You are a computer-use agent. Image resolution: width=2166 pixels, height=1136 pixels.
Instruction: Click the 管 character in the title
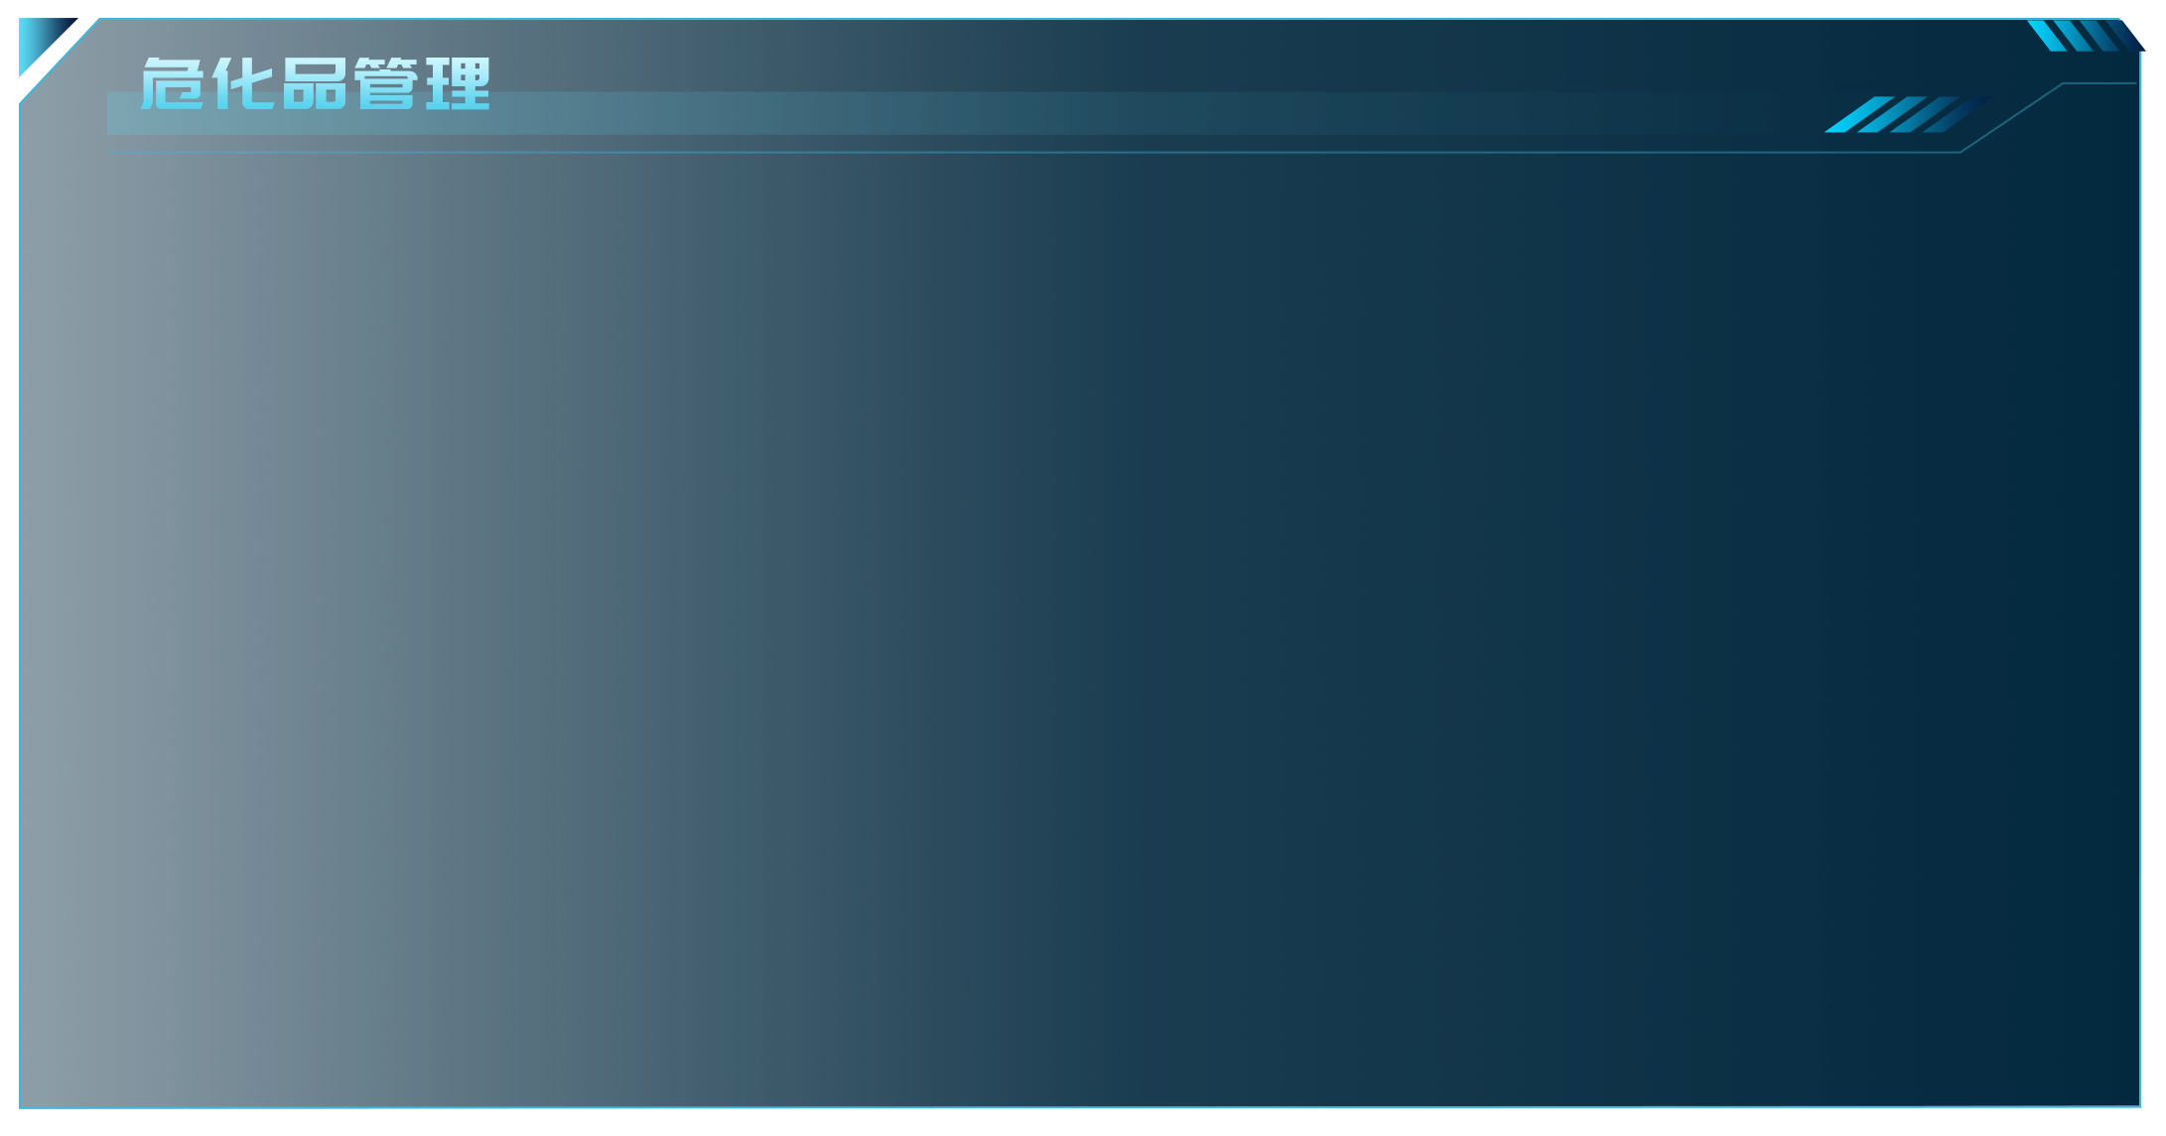click(386, 82)
